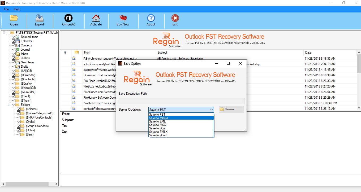
Task: Open the Buy Now shopping cart icon
Action: (123, 18)
